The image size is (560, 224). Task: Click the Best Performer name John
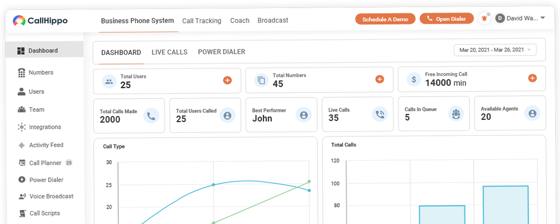[x=262, y=119]
